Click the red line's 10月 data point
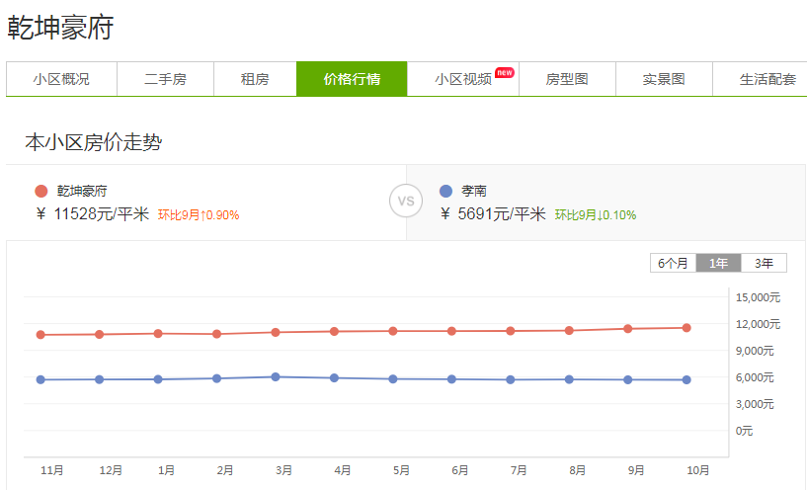This screenshot has height=490, width=807. (686, 327)
